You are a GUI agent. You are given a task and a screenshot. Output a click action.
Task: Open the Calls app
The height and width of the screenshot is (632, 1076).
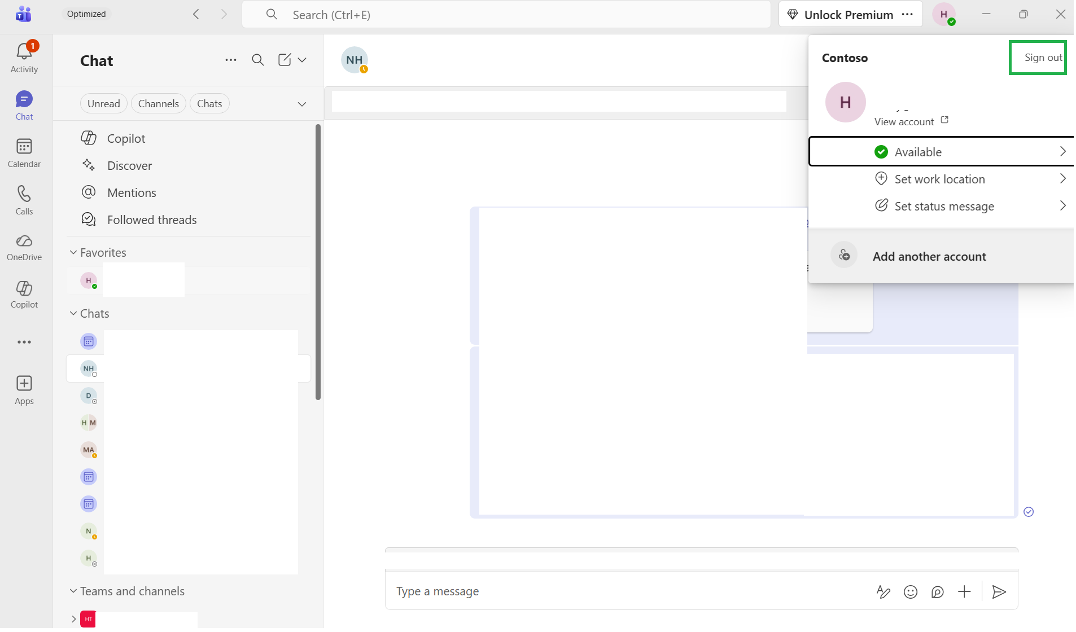click(x=24, y=200)
